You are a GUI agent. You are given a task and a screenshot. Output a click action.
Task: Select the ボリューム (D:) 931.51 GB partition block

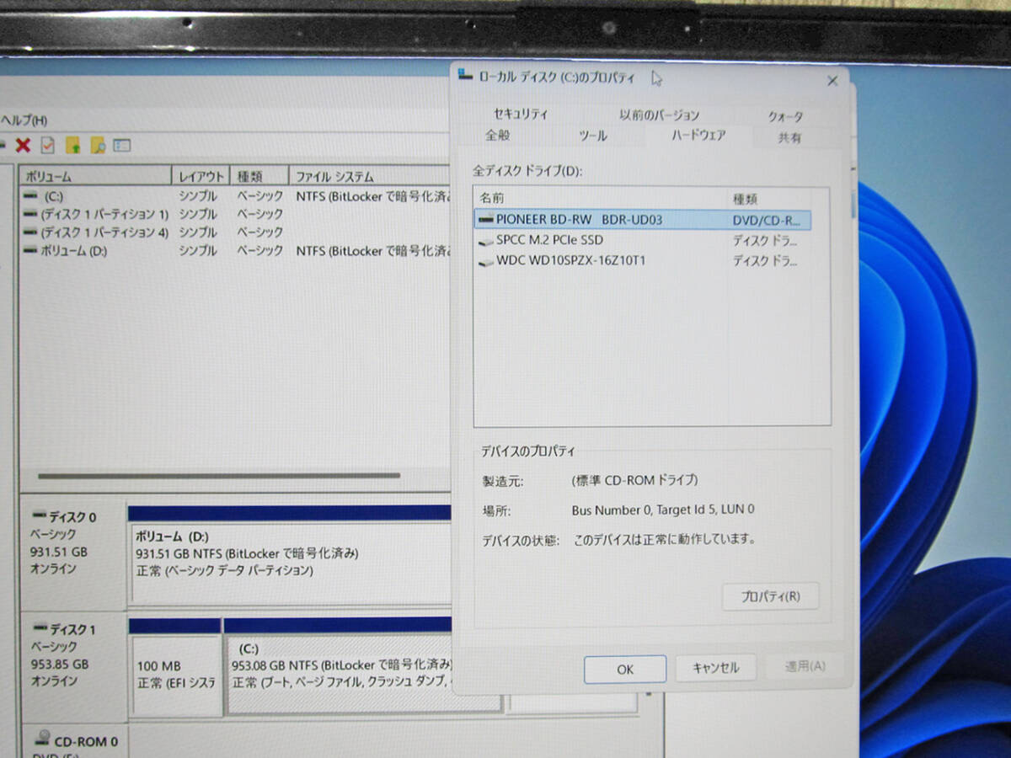tap(290, 563)
